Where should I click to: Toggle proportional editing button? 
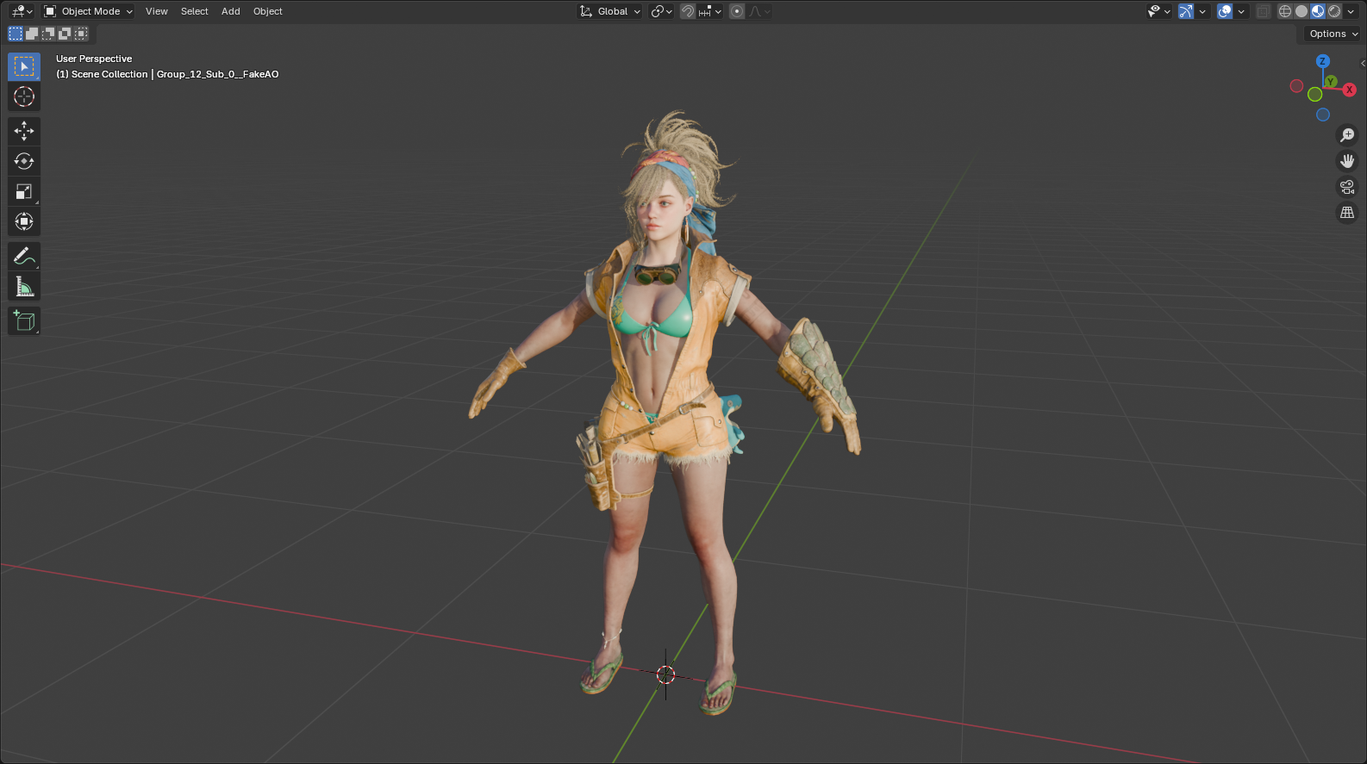point(737,11)
